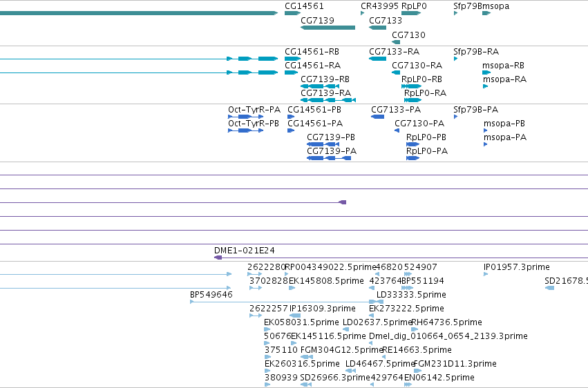The image size is (588, 388).
Task: Select the IP16309.3prime EST
Action: pos(295,316)
